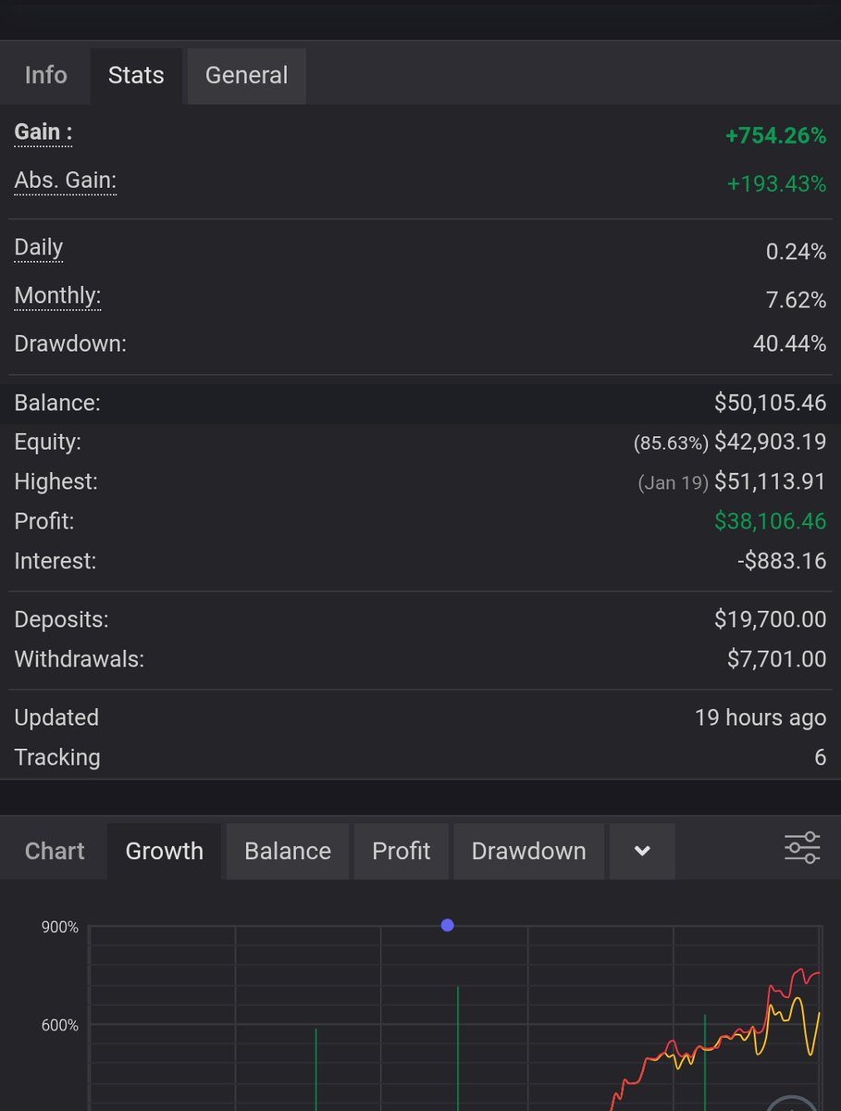
Task: Click the Gain label
Action: click(43, 133)
